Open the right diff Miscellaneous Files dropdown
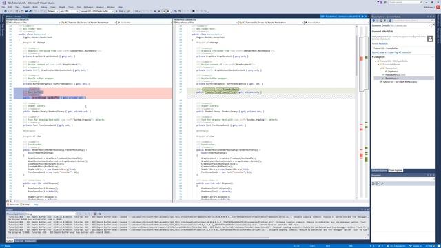Screen dimensions: 441x248 pos(205,23)
